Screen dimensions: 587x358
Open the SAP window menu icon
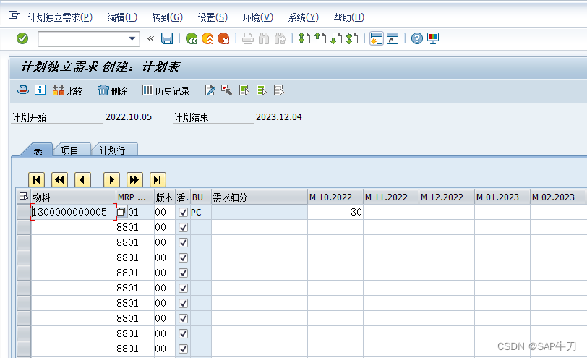point(14,15)
